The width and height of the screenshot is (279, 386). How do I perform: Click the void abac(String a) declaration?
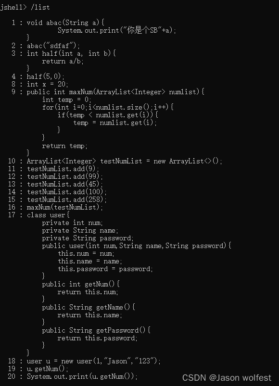pos(65,23)
